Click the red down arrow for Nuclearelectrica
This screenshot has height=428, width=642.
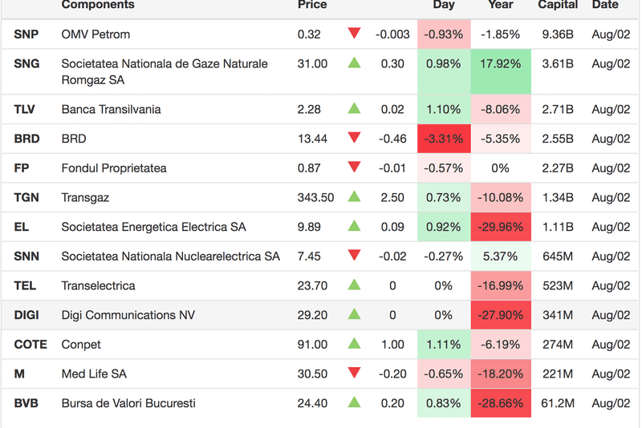(x=354, y=256)
